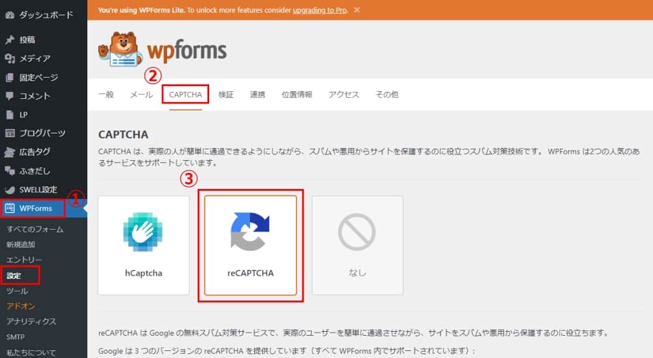Follow the upgrading to Pro link

(x=320, y=10)
